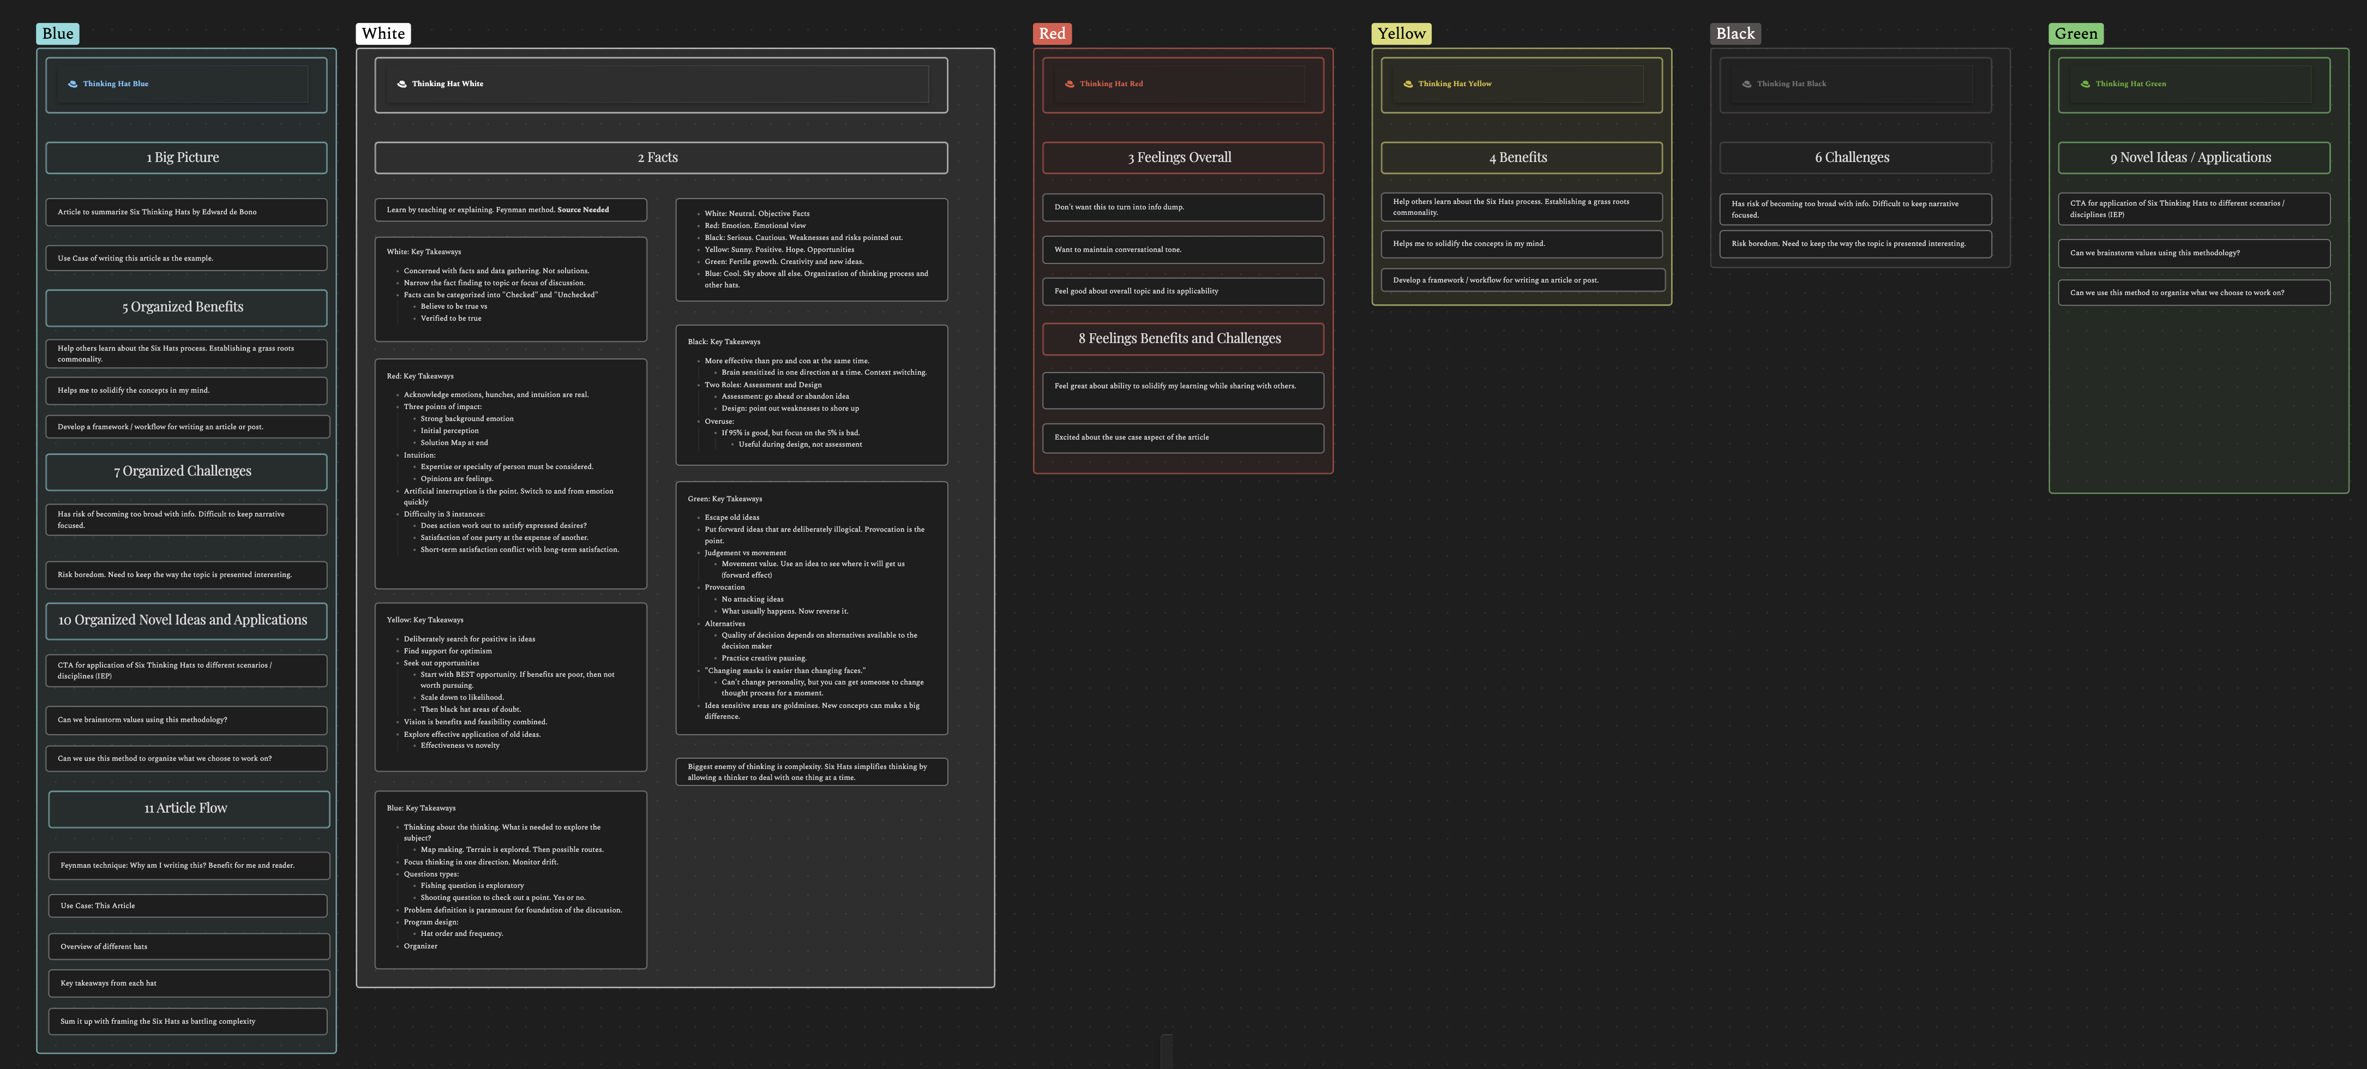
Task: Click the 'Black: Key Takeaways' card
Action: [x=812, y=395]
